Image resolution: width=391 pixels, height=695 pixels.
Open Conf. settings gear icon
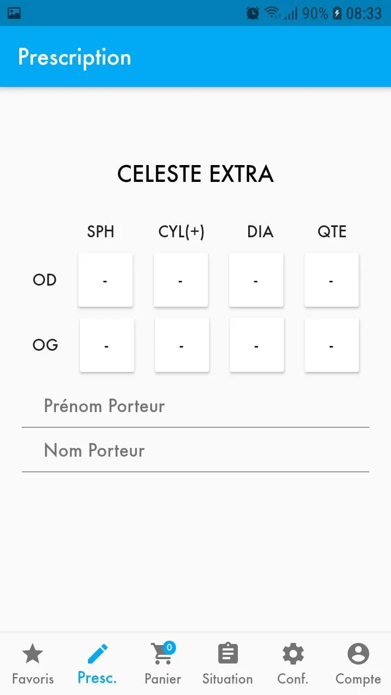click(x=293, y=654)
